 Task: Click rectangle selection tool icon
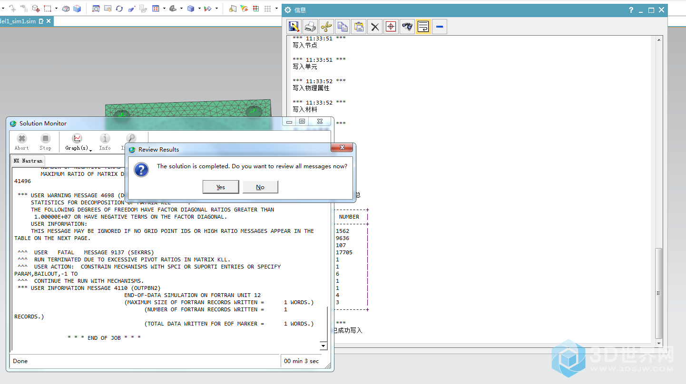[x=48, y=9]
